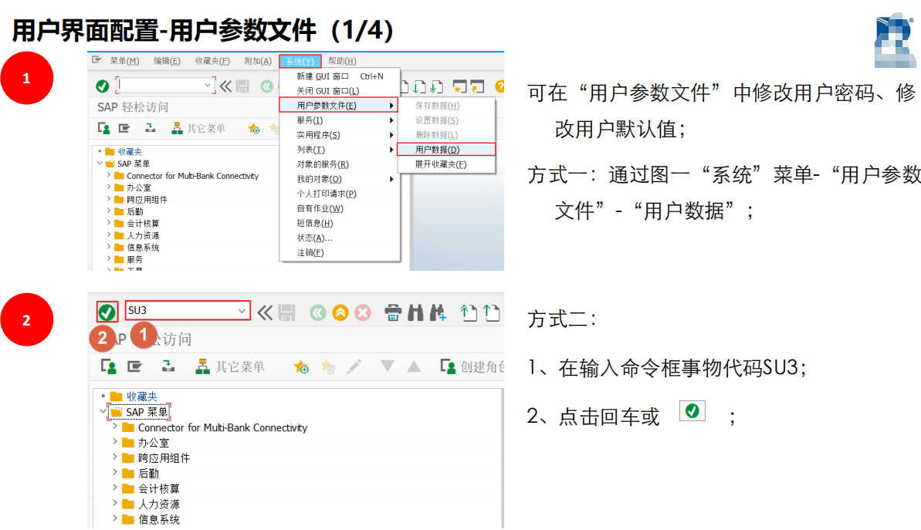921x530 pixels.
Task: Expand Connector for Multi-Bank Connectivity in upper tree
Action: click(x=109, y=175)
